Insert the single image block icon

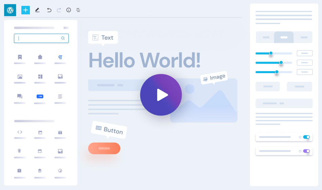tap(20, 77)
